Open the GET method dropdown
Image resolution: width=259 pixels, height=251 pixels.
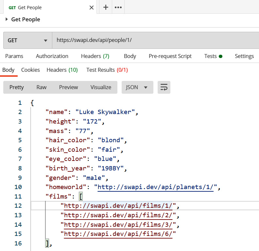[x=28, y=40]
